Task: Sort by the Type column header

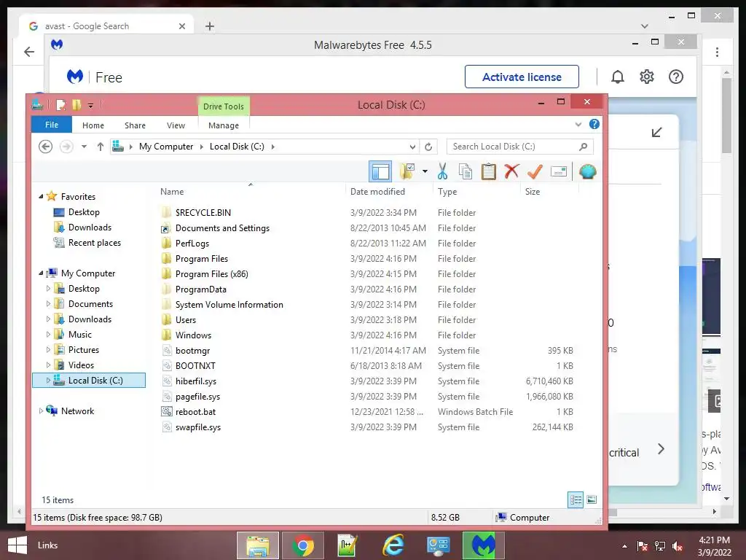Action: tap(477, 191)
